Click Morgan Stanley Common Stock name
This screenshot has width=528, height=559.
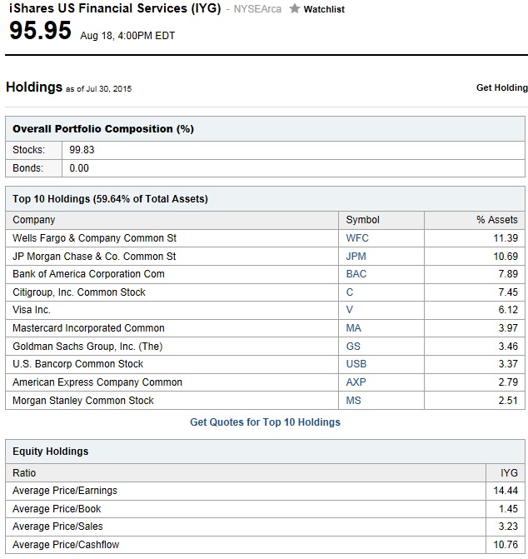(x=83, y=401)
